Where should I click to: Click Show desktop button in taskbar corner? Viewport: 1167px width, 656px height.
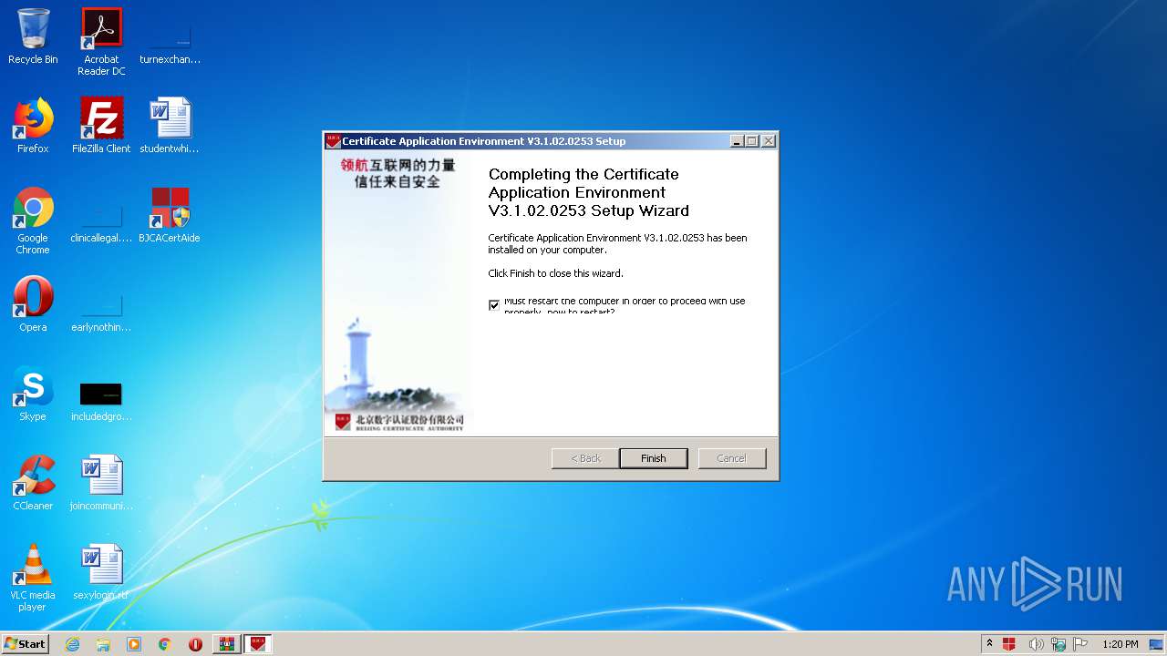(1156, 644)
